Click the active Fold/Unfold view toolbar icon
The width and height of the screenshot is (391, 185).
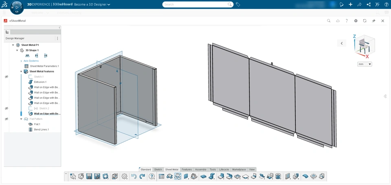(178, 176)
